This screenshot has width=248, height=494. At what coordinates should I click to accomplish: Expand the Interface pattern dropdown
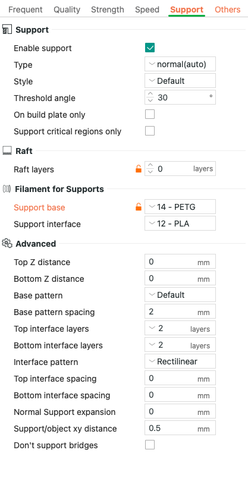point(180,361)
